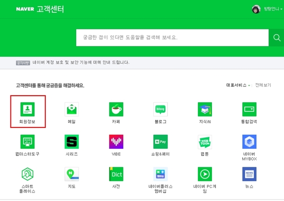Expand the 대표서비스 dropdown filter
Viewport: 284px width, 201px height.
(238, 85)
